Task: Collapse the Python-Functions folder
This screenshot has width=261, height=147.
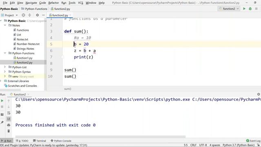Action: [5, 53]
